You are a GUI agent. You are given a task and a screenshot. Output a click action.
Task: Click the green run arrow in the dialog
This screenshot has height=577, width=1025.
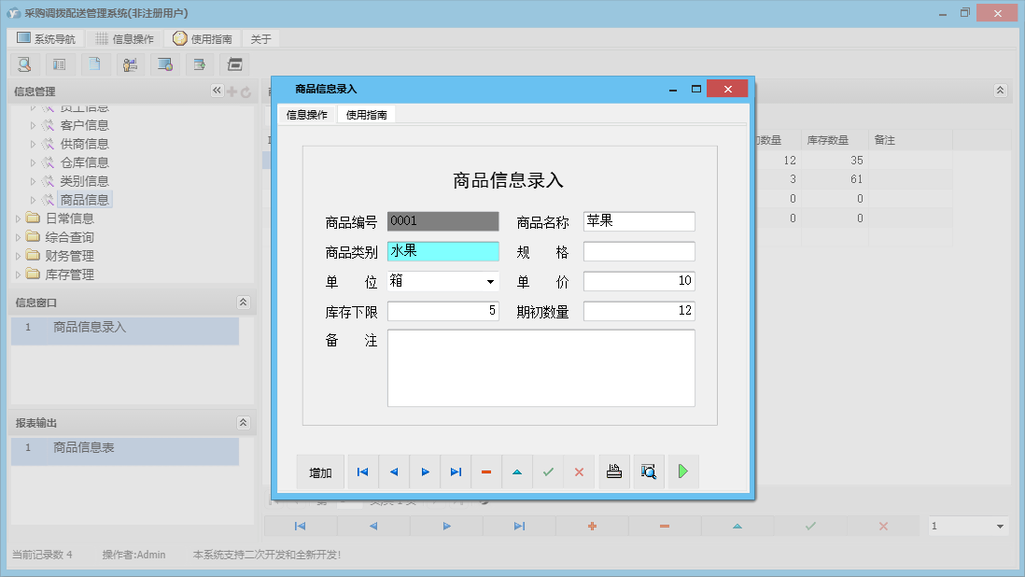click(x=682, y=471)
